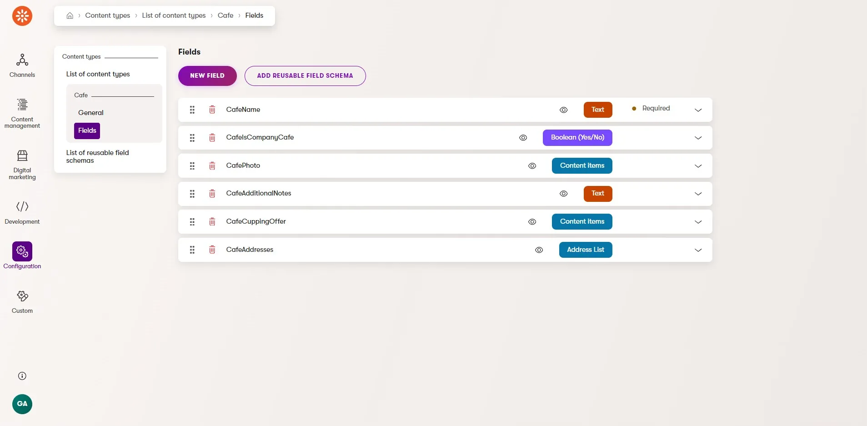Click the CafeAddresses field label
The image size is (867, 426).
click(250, 250)
